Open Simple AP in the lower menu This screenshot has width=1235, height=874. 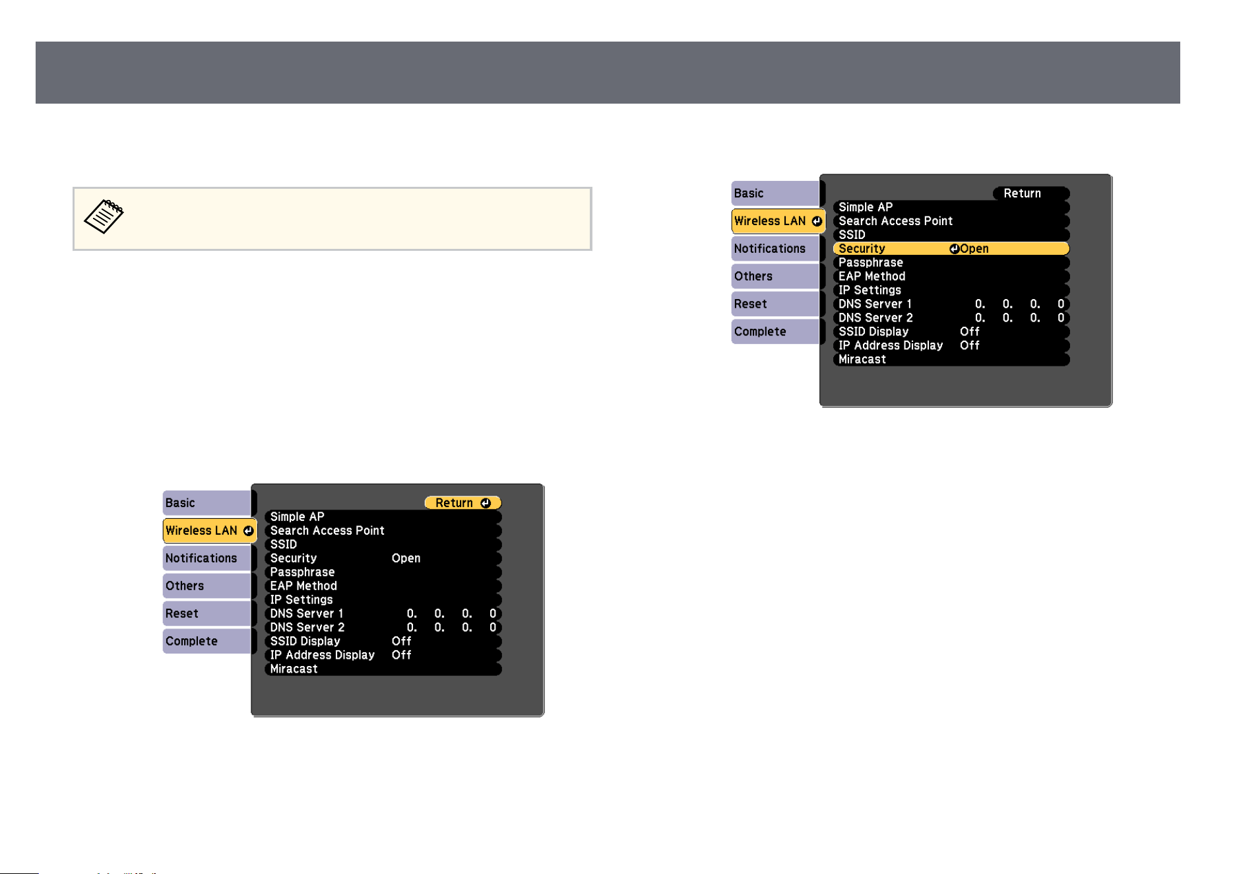click(x=383, y=517)
